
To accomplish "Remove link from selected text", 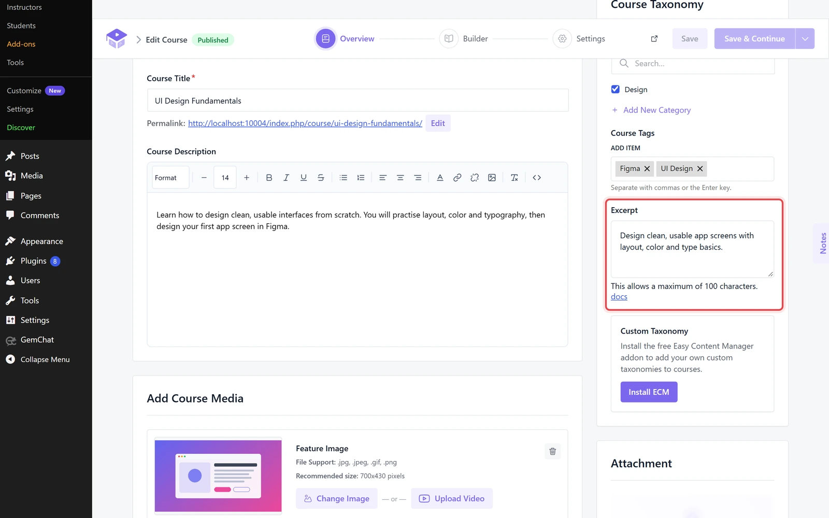I will [475, 178].
